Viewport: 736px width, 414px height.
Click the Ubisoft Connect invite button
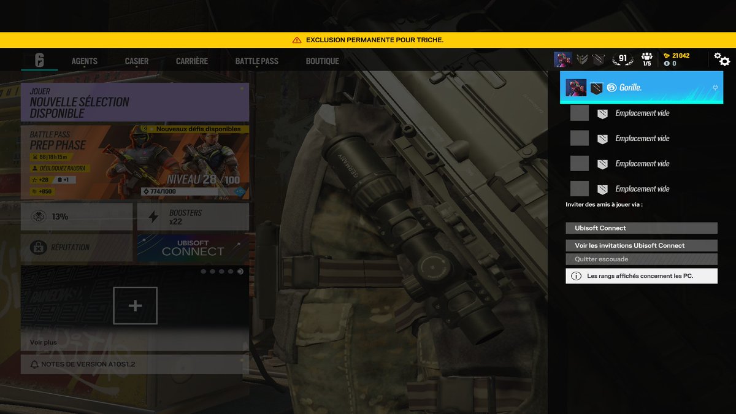[x=642, y=228]
